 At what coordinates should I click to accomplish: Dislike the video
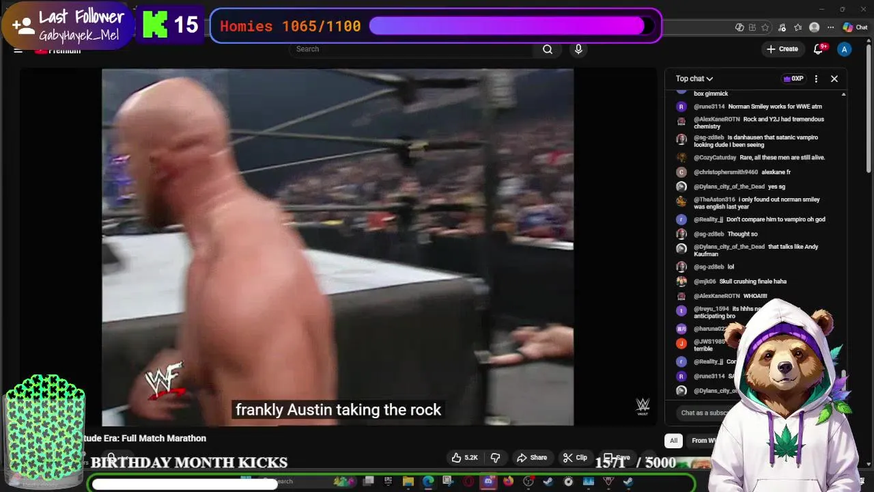pos(496,458)
